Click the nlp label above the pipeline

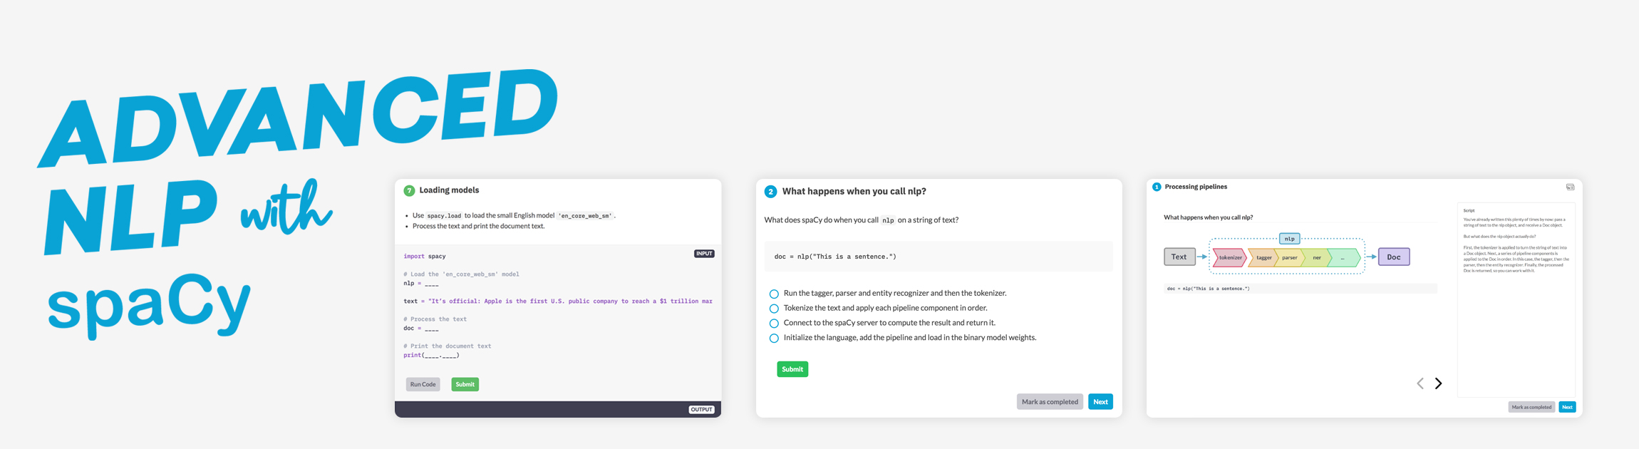pyautogui.click(x=1288, y=238)
